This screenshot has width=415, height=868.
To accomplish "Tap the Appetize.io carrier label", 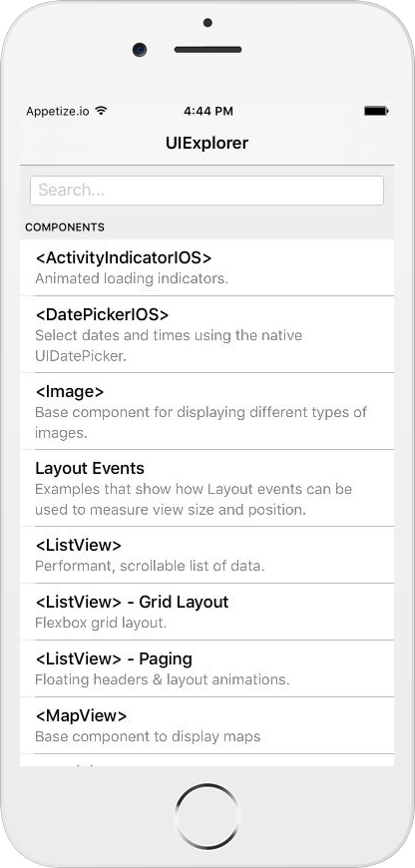I will tap(58, 112).
